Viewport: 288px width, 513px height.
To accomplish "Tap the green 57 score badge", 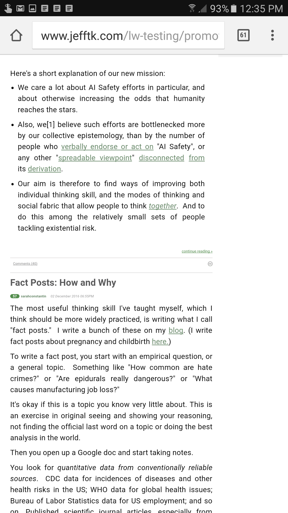I will 15,296.
